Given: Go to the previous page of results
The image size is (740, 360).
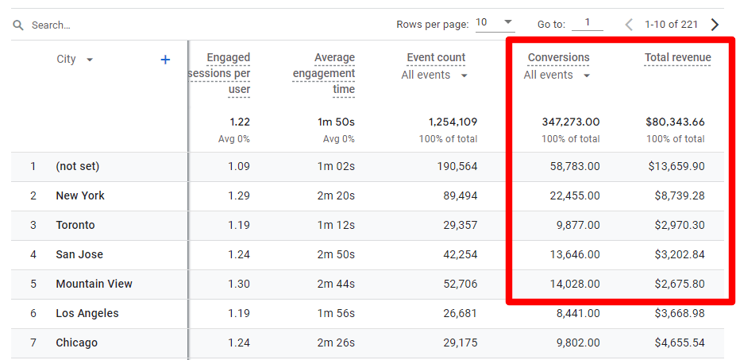Looking at the screenshot, I should [629, 25].
